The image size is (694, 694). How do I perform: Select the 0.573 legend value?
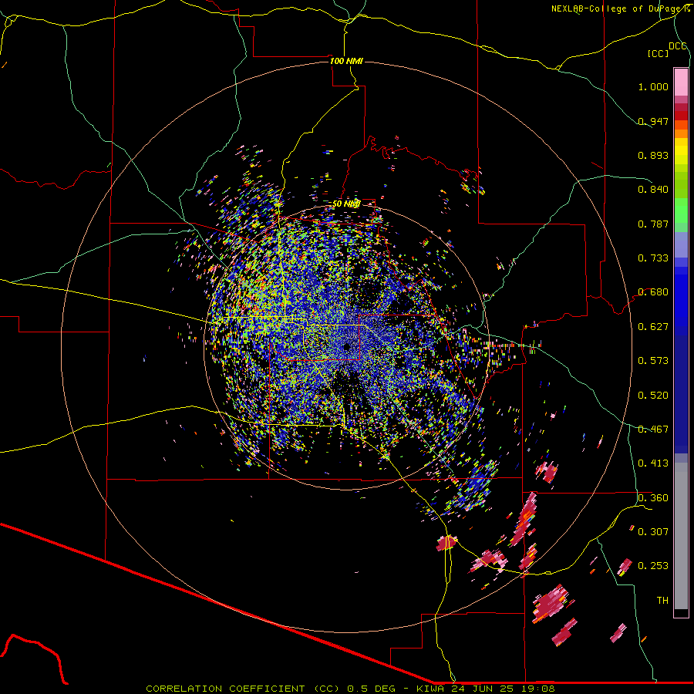[x=653, y=361]
